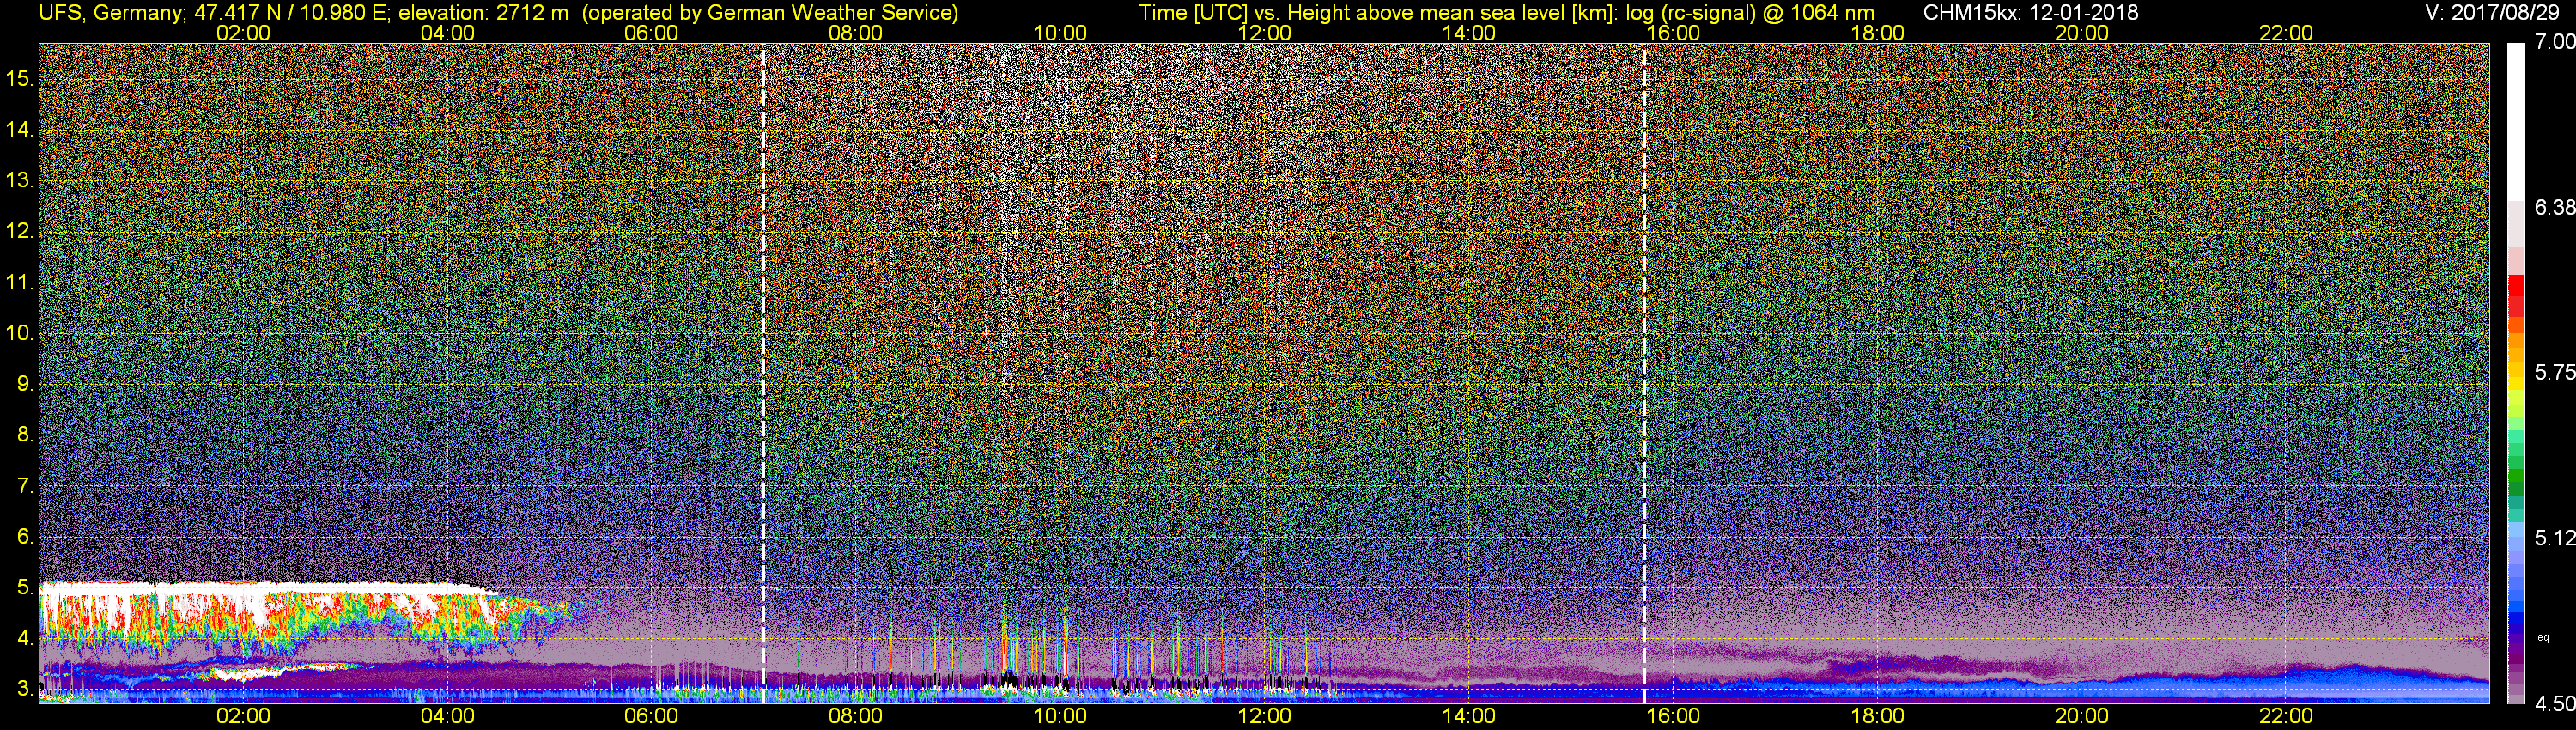Select the 08:00 label on the bottom time axis
The width and height of the screenshot is (2576, 730).
coord(856,716)
